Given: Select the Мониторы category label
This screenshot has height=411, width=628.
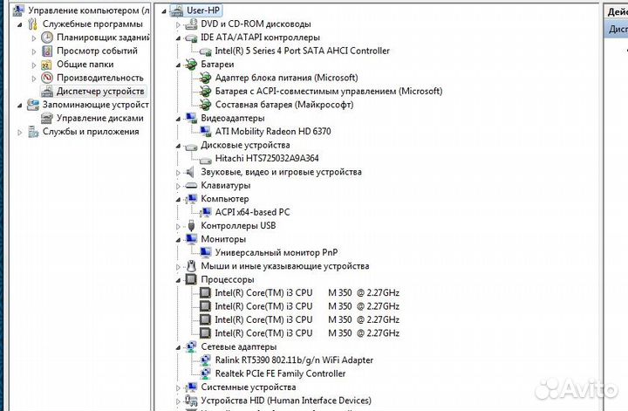Looking at the screenshot, I should (x=223, y=239).
